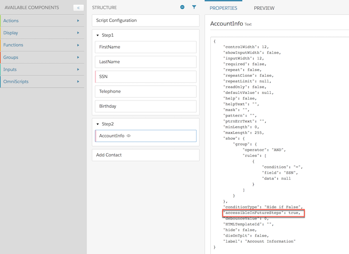This screenshot has height=254, width=349.
Task: Click the "field": "SSN" line
Action: [x=280, y=173]
